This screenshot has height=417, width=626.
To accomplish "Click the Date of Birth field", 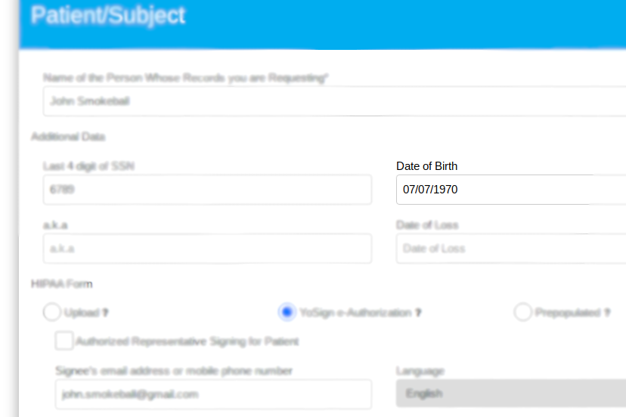I will 511,190.
